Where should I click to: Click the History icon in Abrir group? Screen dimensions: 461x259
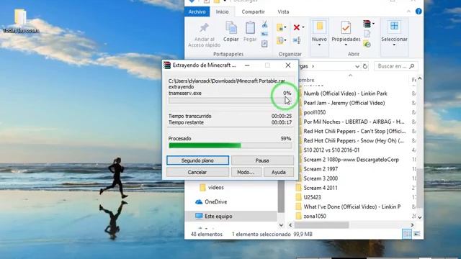point(367,45)
